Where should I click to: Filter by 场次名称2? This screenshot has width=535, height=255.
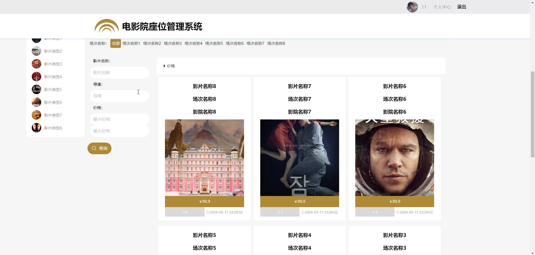coord(152,43)
